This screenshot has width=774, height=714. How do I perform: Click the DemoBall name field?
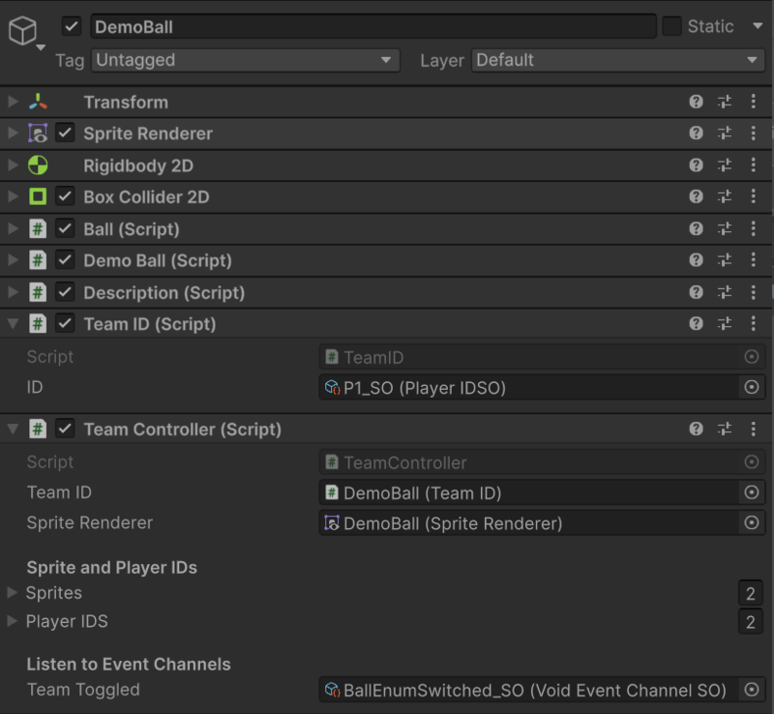[x=373, y=27]
